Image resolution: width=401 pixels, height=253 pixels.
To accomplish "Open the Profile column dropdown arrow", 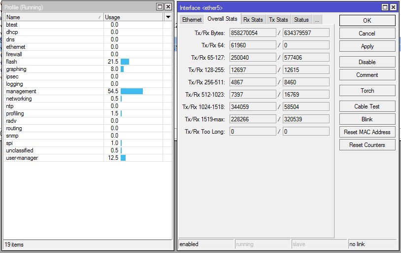I will (168, 17).
